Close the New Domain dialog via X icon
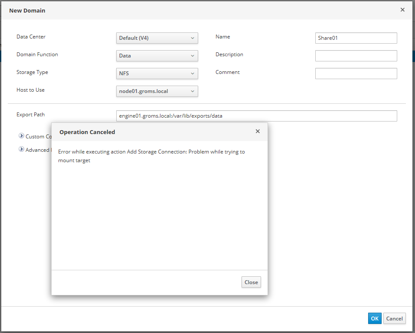The width and height of the screenshot is (415, 333). pyautogui.click(x=402, y=10)
